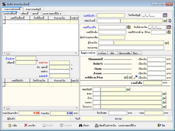
Task: Select เอกสารลดหนี้อื่น ๆ sub-tab
Action: (x=52, y=14)
